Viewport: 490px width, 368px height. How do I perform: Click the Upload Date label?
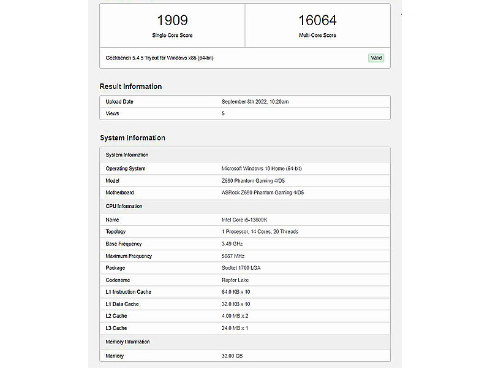[x=119, y=102]
